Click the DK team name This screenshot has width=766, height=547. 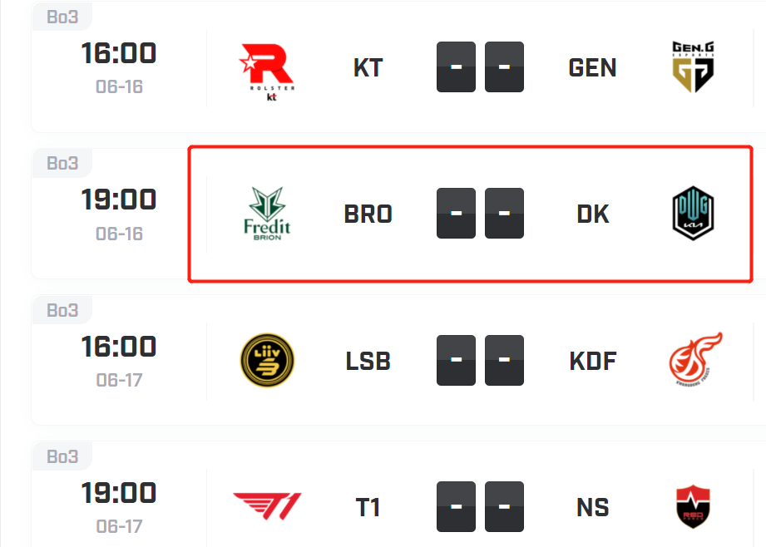point(592,214)
